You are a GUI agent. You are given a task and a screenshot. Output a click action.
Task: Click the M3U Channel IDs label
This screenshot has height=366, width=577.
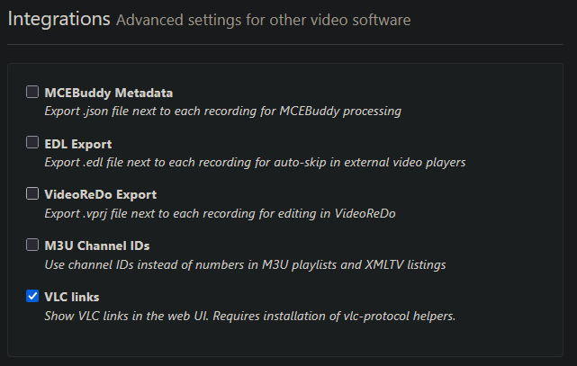point(96,245)
